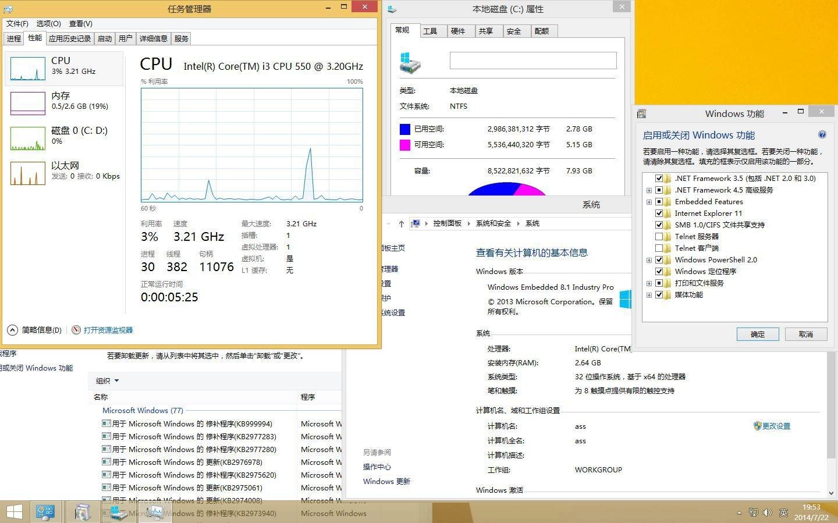Toggle Embedded Features checkbox
The height and width of the screenshot is (523, 838).
(659, 202)
